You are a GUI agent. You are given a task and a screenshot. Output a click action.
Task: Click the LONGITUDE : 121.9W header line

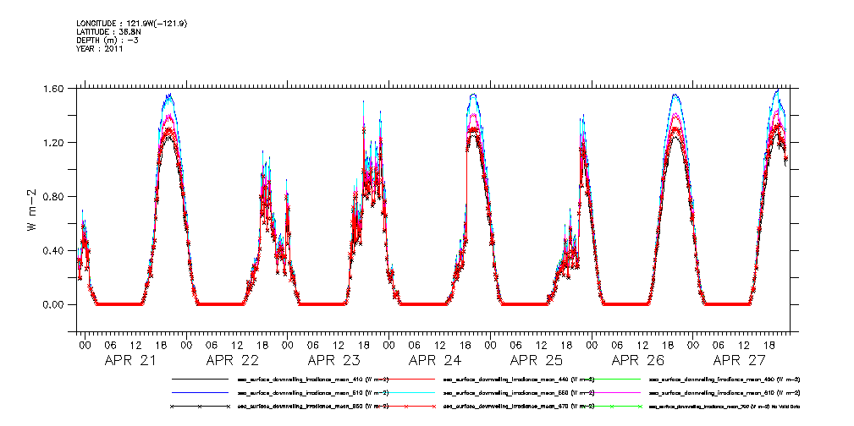click(134, 24)
